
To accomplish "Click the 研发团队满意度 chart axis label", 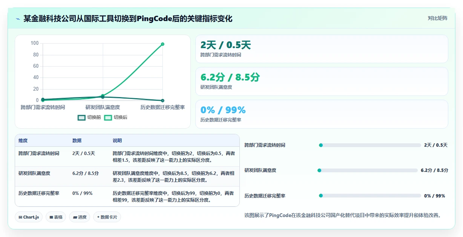I will tap(103, 107).
